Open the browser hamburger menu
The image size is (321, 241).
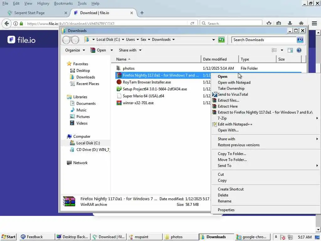314,23
